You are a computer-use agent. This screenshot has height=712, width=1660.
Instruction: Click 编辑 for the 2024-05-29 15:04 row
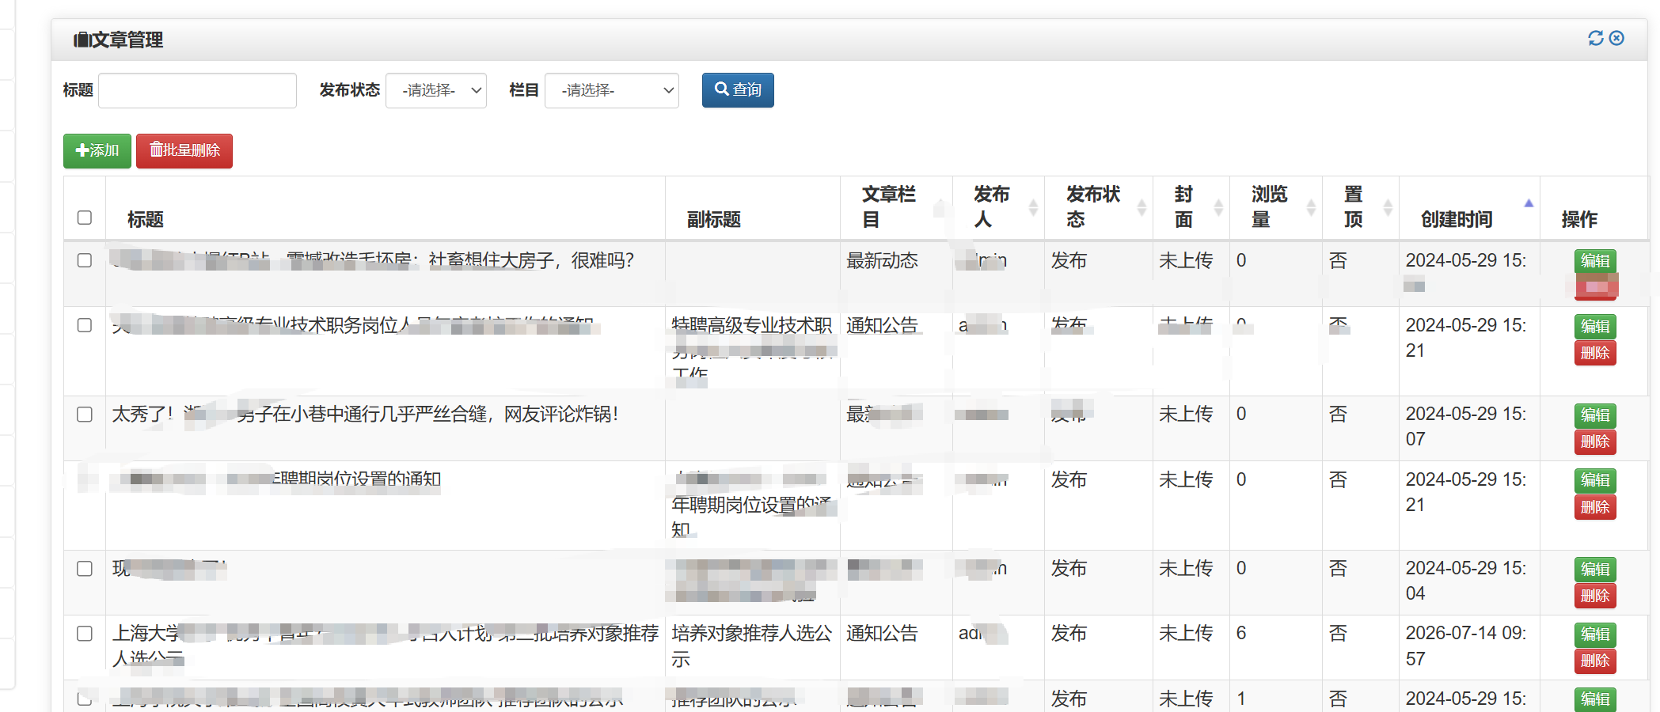click(1595, 570)
